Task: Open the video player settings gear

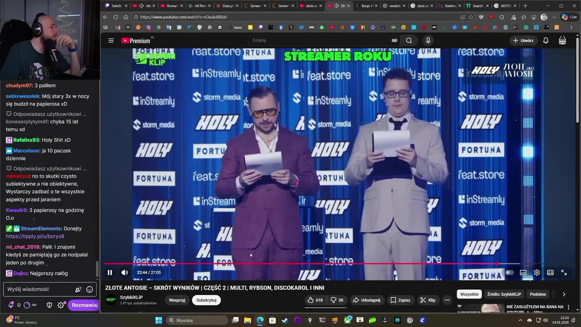Action: [537, 272]
